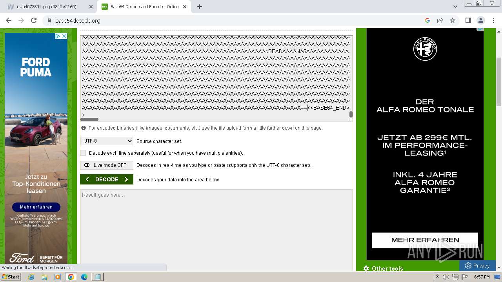The height and width of the screenshot is (282, 502).
Task: Open the Windows Start menu
Action: pos(11,277)
